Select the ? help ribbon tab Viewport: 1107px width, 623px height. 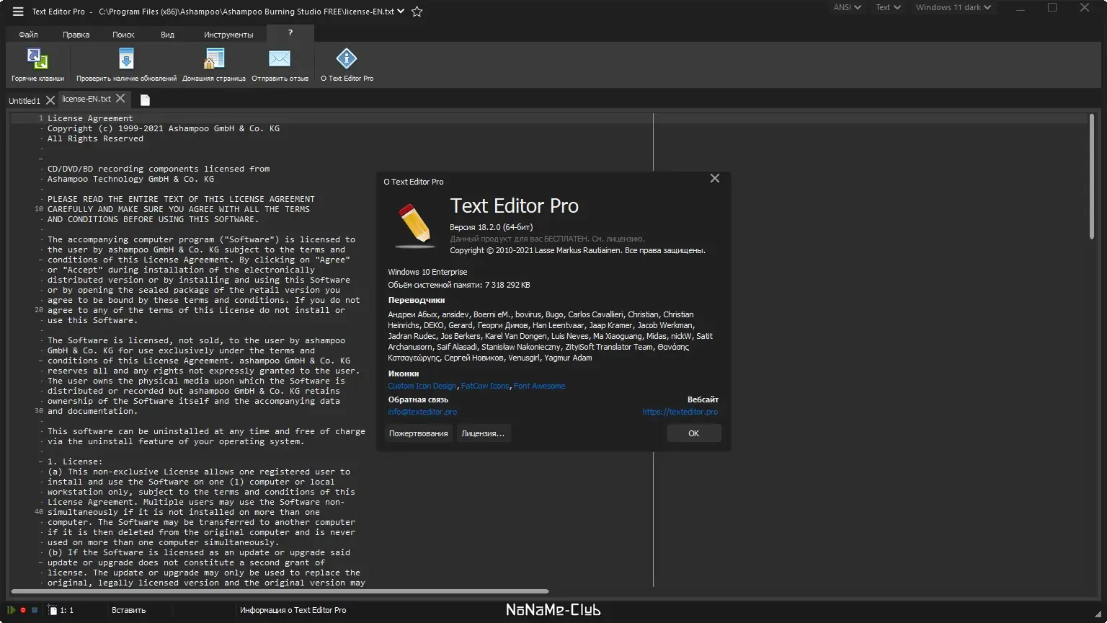290,33
